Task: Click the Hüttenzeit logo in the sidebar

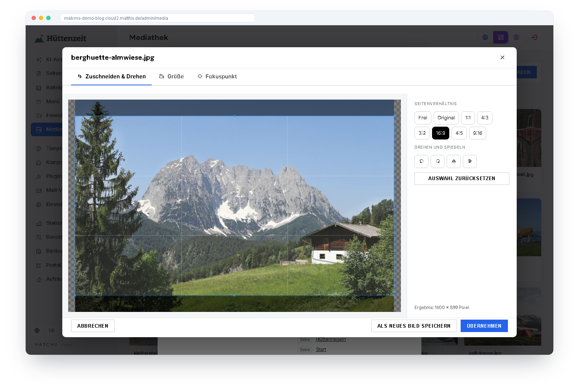Action: click(x=60, y=38)
